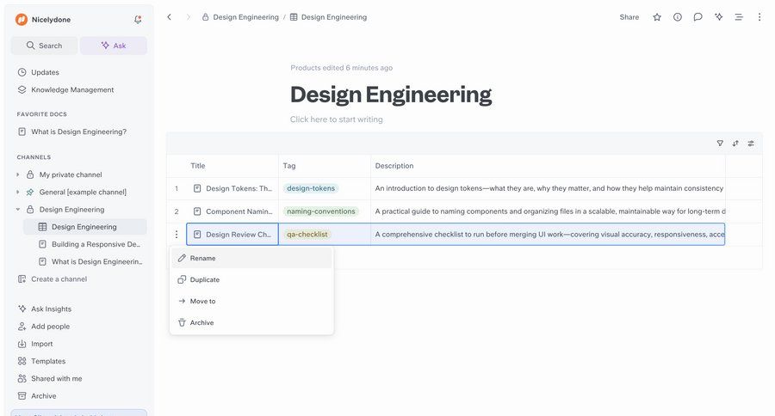This screenshot has width=775, height=416.
Task: Click the Ask button in sidebar
Action: point(114,46)
